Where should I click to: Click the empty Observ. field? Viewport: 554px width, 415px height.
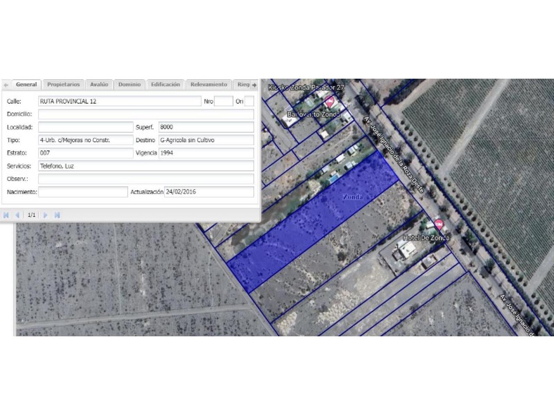pos(146,179)
